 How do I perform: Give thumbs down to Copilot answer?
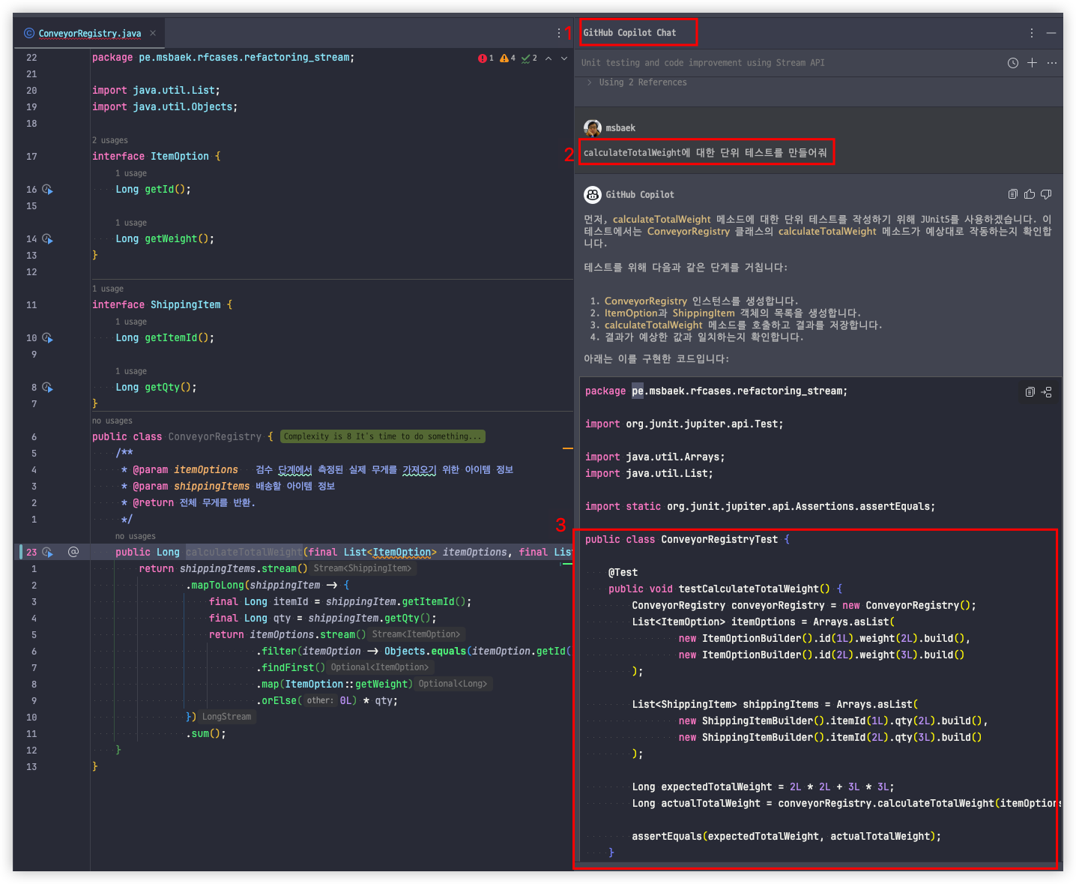click(1046, 194)
